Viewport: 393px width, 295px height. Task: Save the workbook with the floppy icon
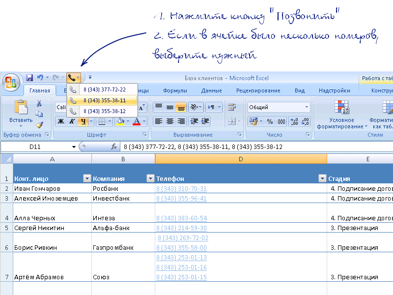(x=29, y=78)
